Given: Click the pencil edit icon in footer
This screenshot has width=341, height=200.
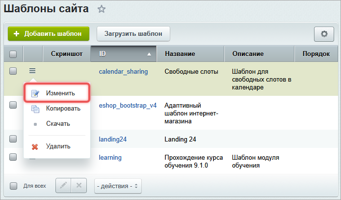Looking at the screenshot, I should coord(64,186).
